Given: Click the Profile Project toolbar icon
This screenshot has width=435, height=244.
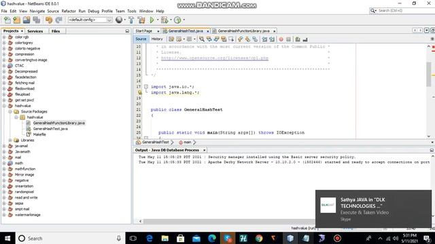Looking at the screenshot, I should point(177,20).
